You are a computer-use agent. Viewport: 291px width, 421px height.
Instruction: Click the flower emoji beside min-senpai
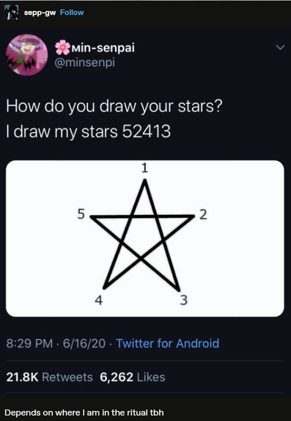[x=63, y=47]
